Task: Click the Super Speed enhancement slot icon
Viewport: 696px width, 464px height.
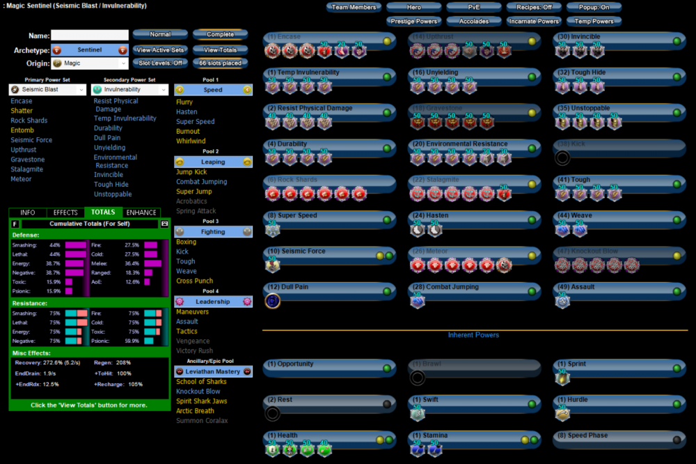Action: (272, 229)
